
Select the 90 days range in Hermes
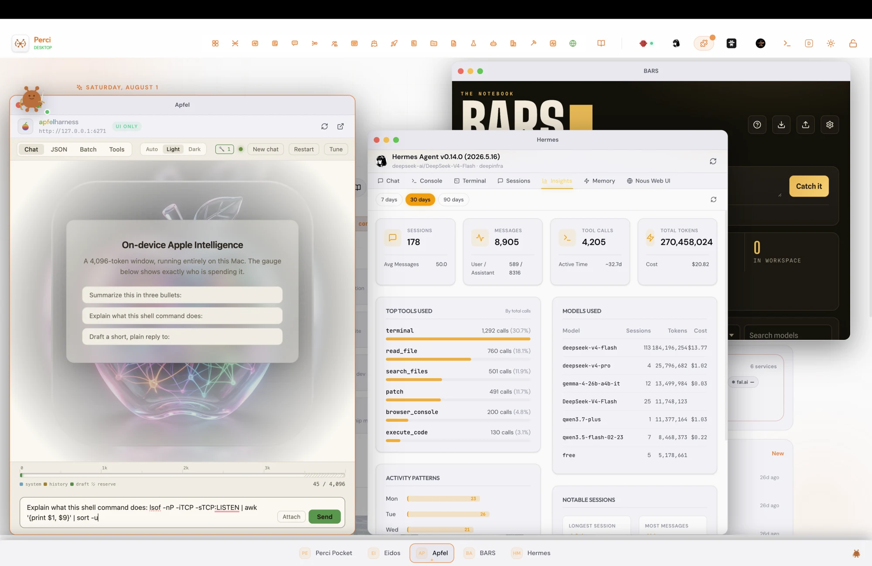coord(453,200)
